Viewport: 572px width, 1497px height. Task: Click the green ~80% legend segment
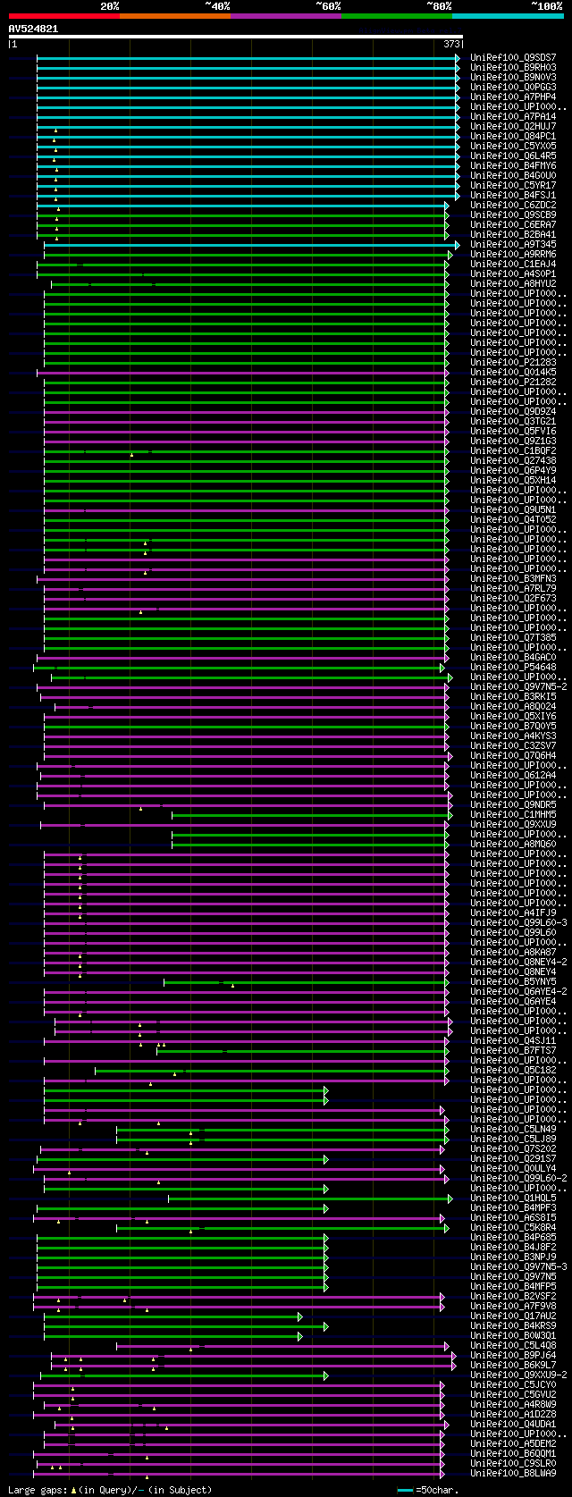[x=397, y=15]
